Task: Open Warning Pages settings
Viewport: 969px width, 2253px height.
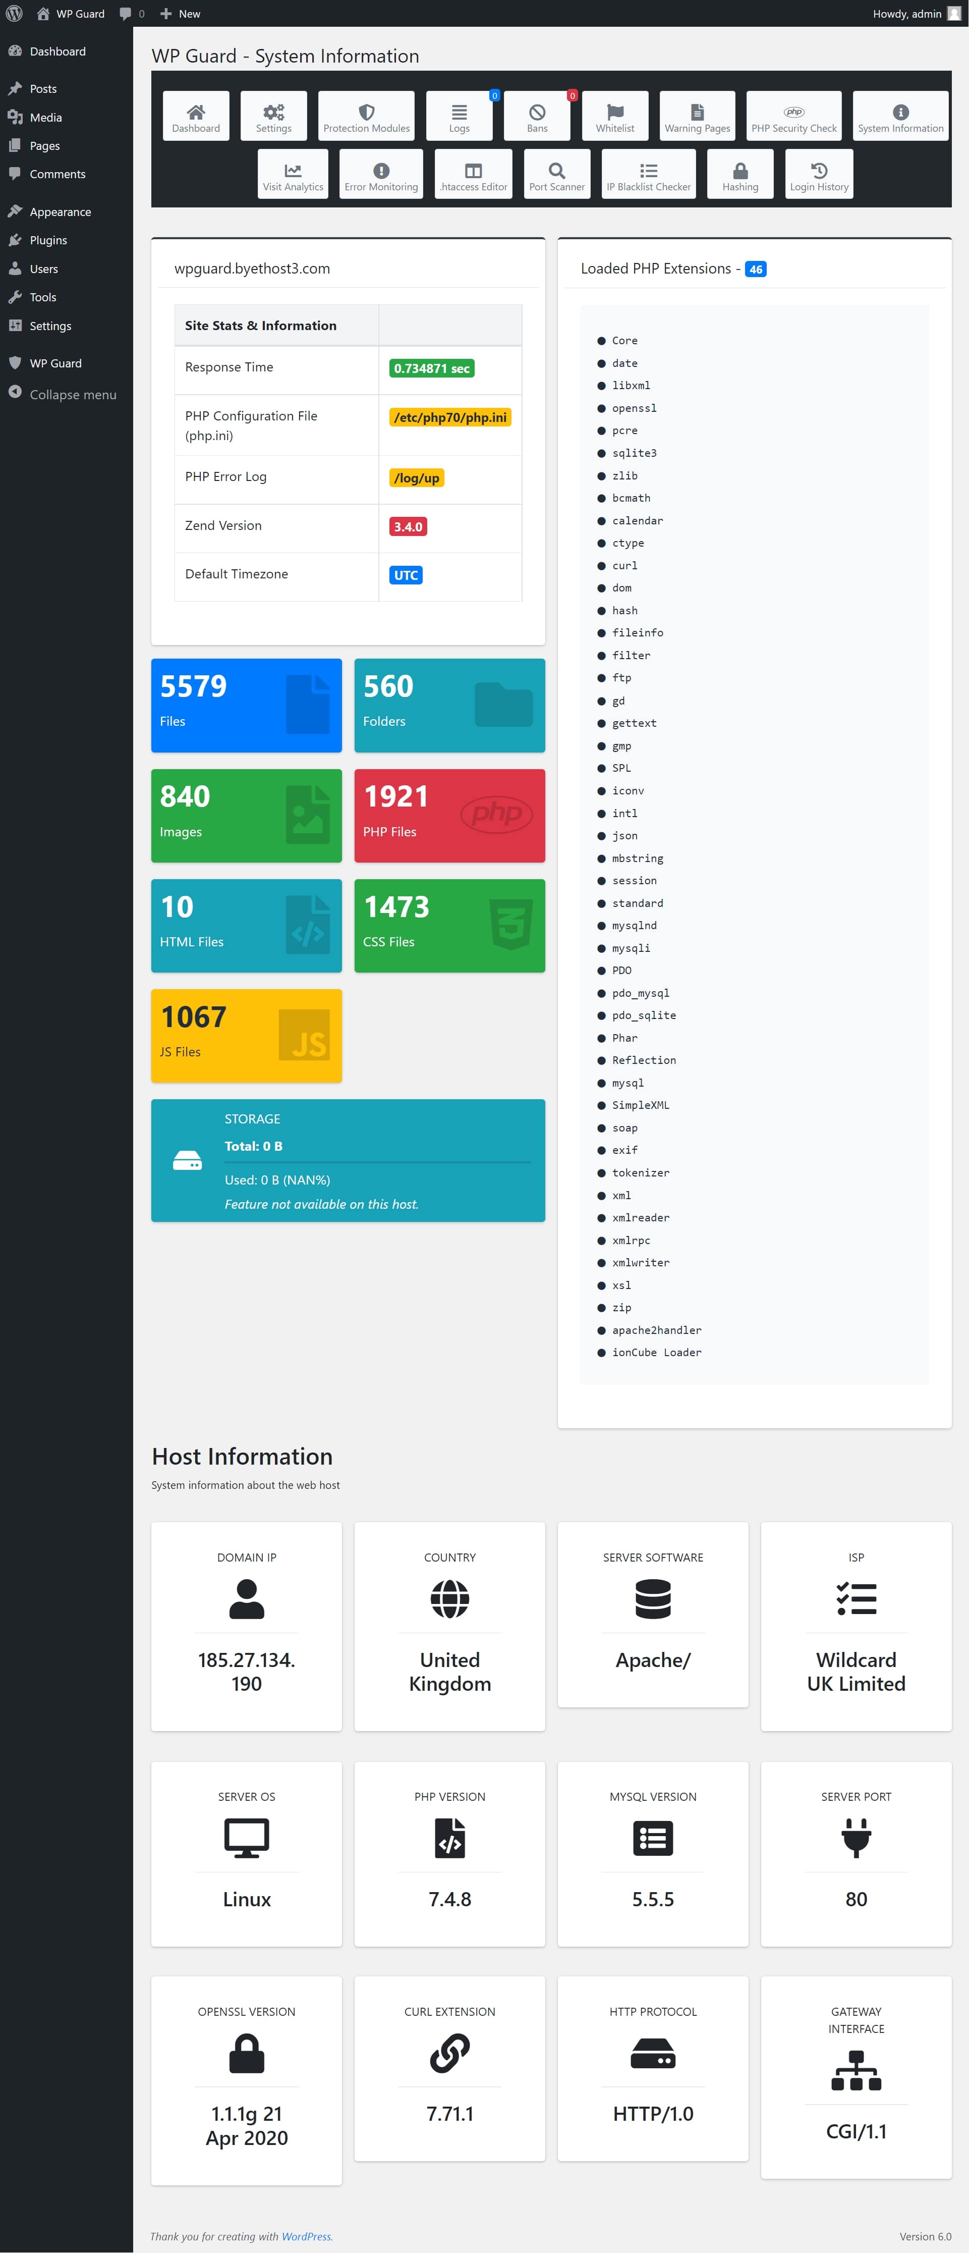Action: (697, 115)
